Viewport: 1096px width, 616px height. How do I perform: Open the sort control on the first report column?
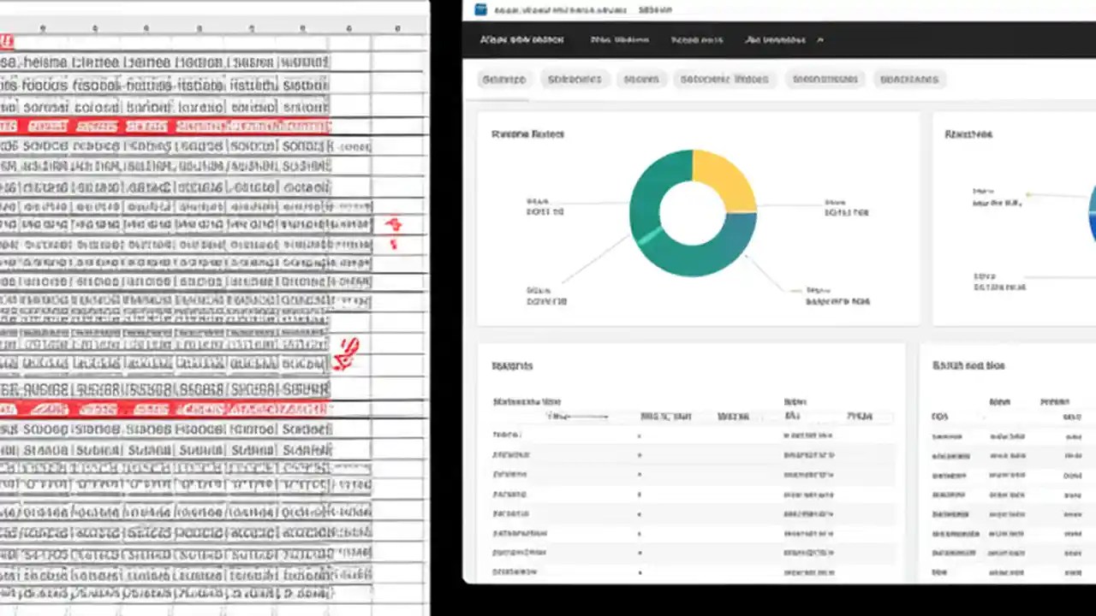tap(557, 417)
